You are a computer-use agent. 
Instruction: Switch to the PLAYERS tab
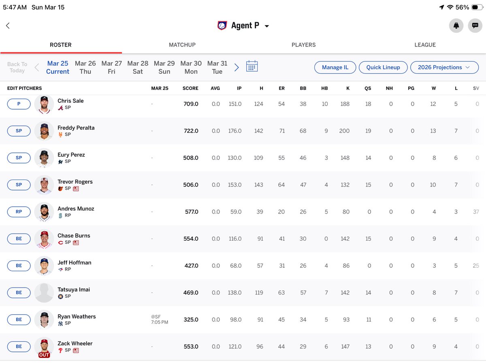pyautogui.click(x=304, y=45)
